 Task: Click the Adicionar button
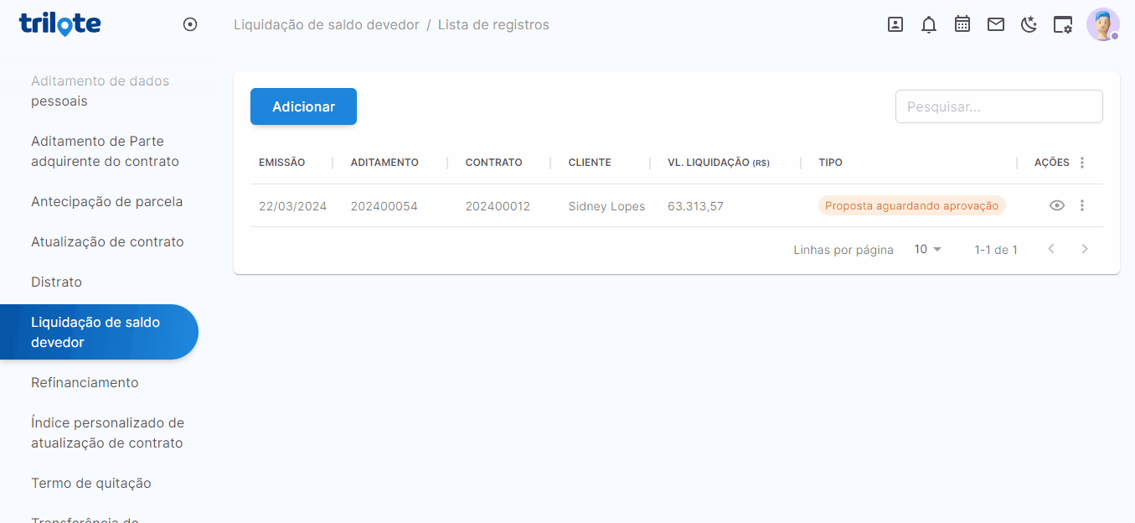pos(303,106)
